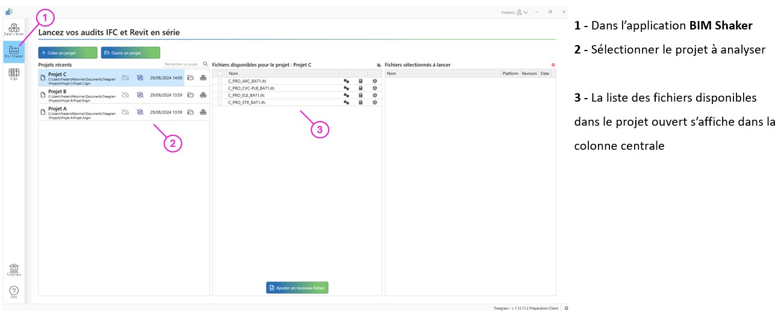Open the Doc help icon

(x=13, y=292)
